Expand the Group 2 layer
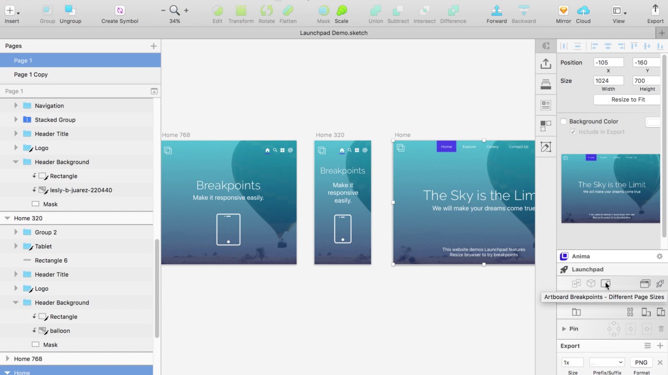This screenshot has width=668, height=375. click(x=16, y=232)
